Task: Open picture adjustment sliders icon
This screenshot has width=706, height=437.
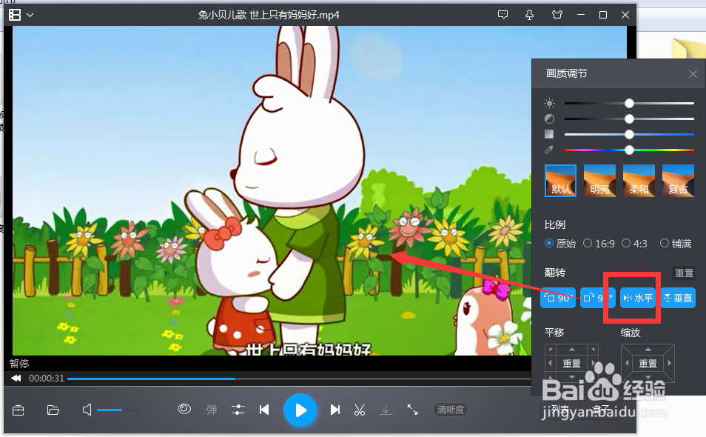Action: [238, 410]
